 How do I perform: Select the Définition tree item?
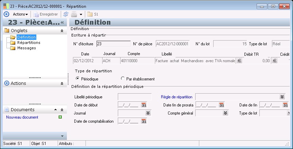click(x=26, y=37)
